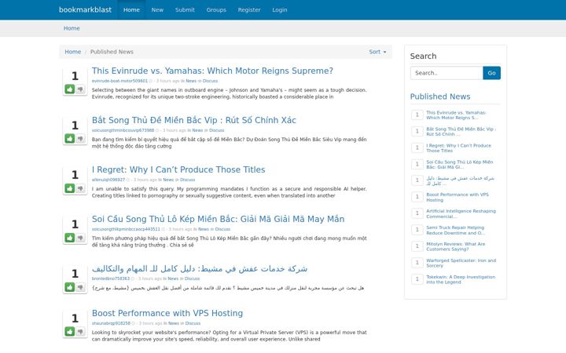The width and height of the screenshot is (566, 353).
Task: Open the Published News sidebar heading
Action: click(440, 96)
